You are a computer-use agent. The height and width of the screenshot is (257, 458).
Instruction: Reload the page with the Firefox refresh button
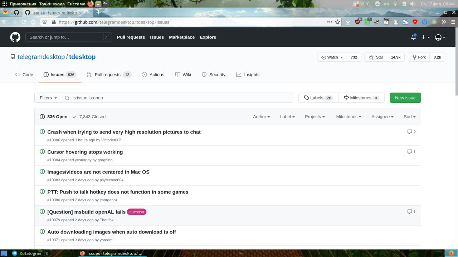[24, 22]
